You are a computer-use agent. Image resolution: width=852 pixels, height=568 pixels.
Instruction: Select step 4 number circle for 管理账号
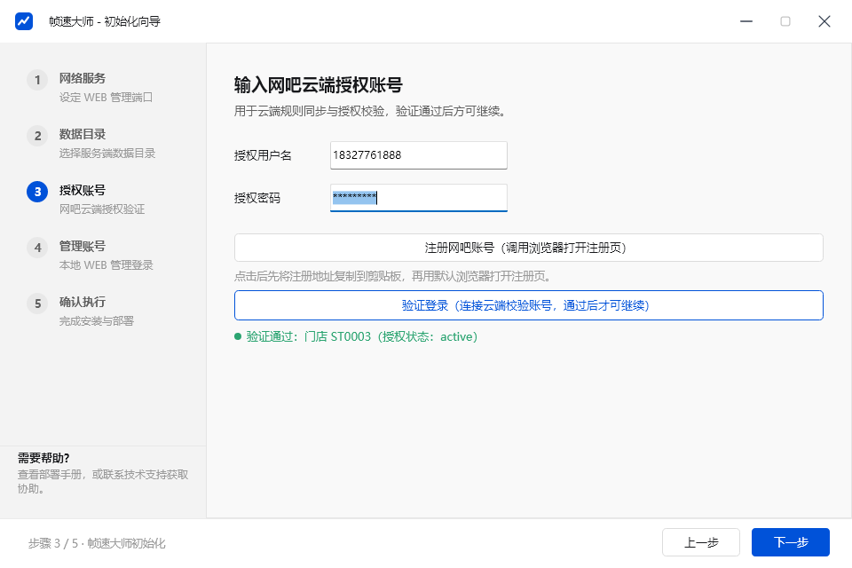pos(37,248)
